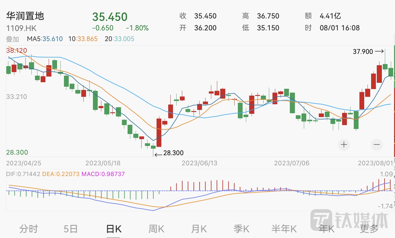Open the 半年K half-year chart tab
395x238 pixels.
284,229
